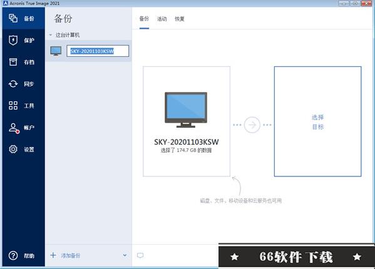
Task: Click the comment icon in bottom bar
Action: click(140, 256)
